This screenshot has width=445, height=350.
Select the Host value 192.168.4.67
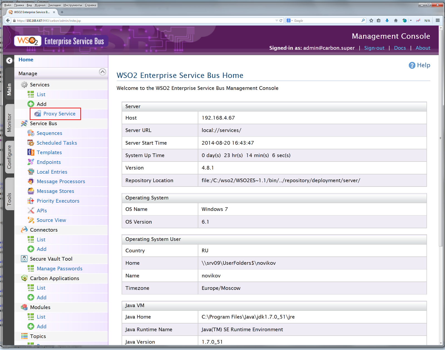coord(218,118)
